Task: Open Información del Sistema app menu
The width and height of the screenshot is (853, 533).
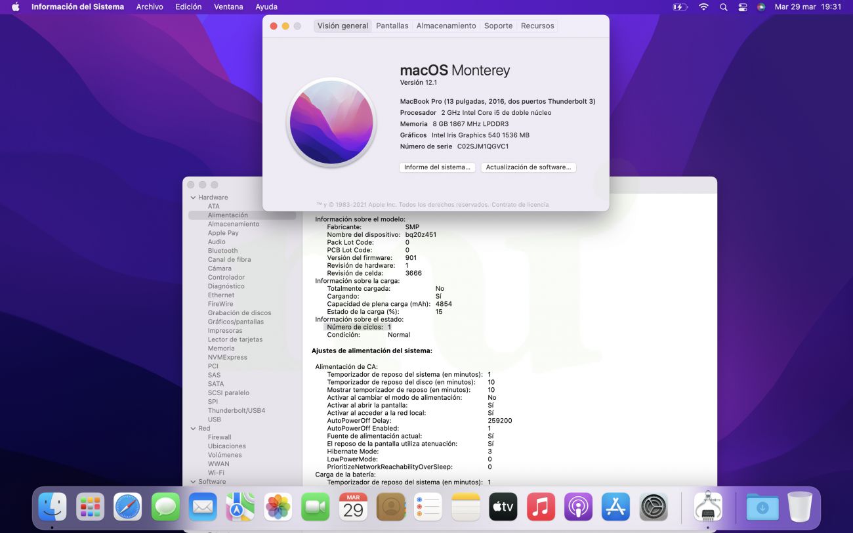Action: (77, 7)
